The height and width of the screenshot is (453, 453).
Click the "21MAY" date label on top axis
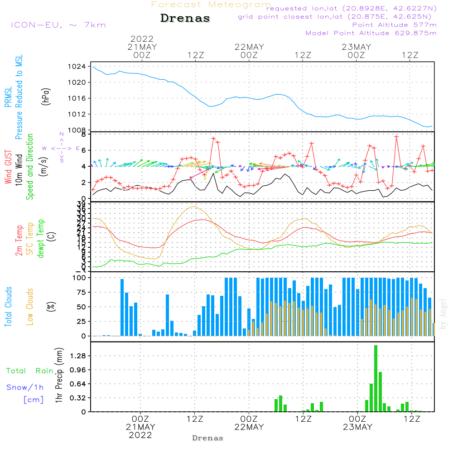coord(142,47)
